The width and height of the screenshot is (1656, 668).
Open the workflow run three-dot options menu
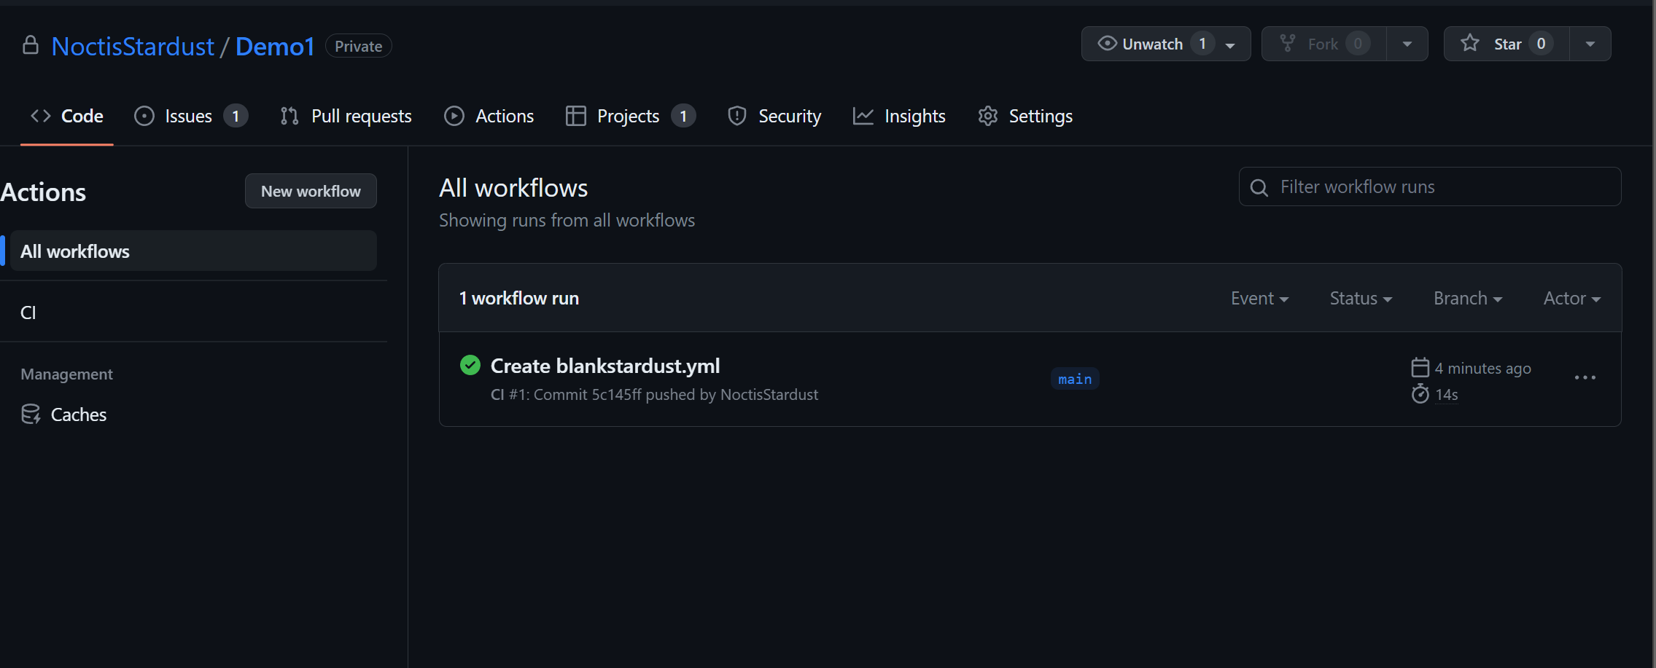tap(1585, 377)
